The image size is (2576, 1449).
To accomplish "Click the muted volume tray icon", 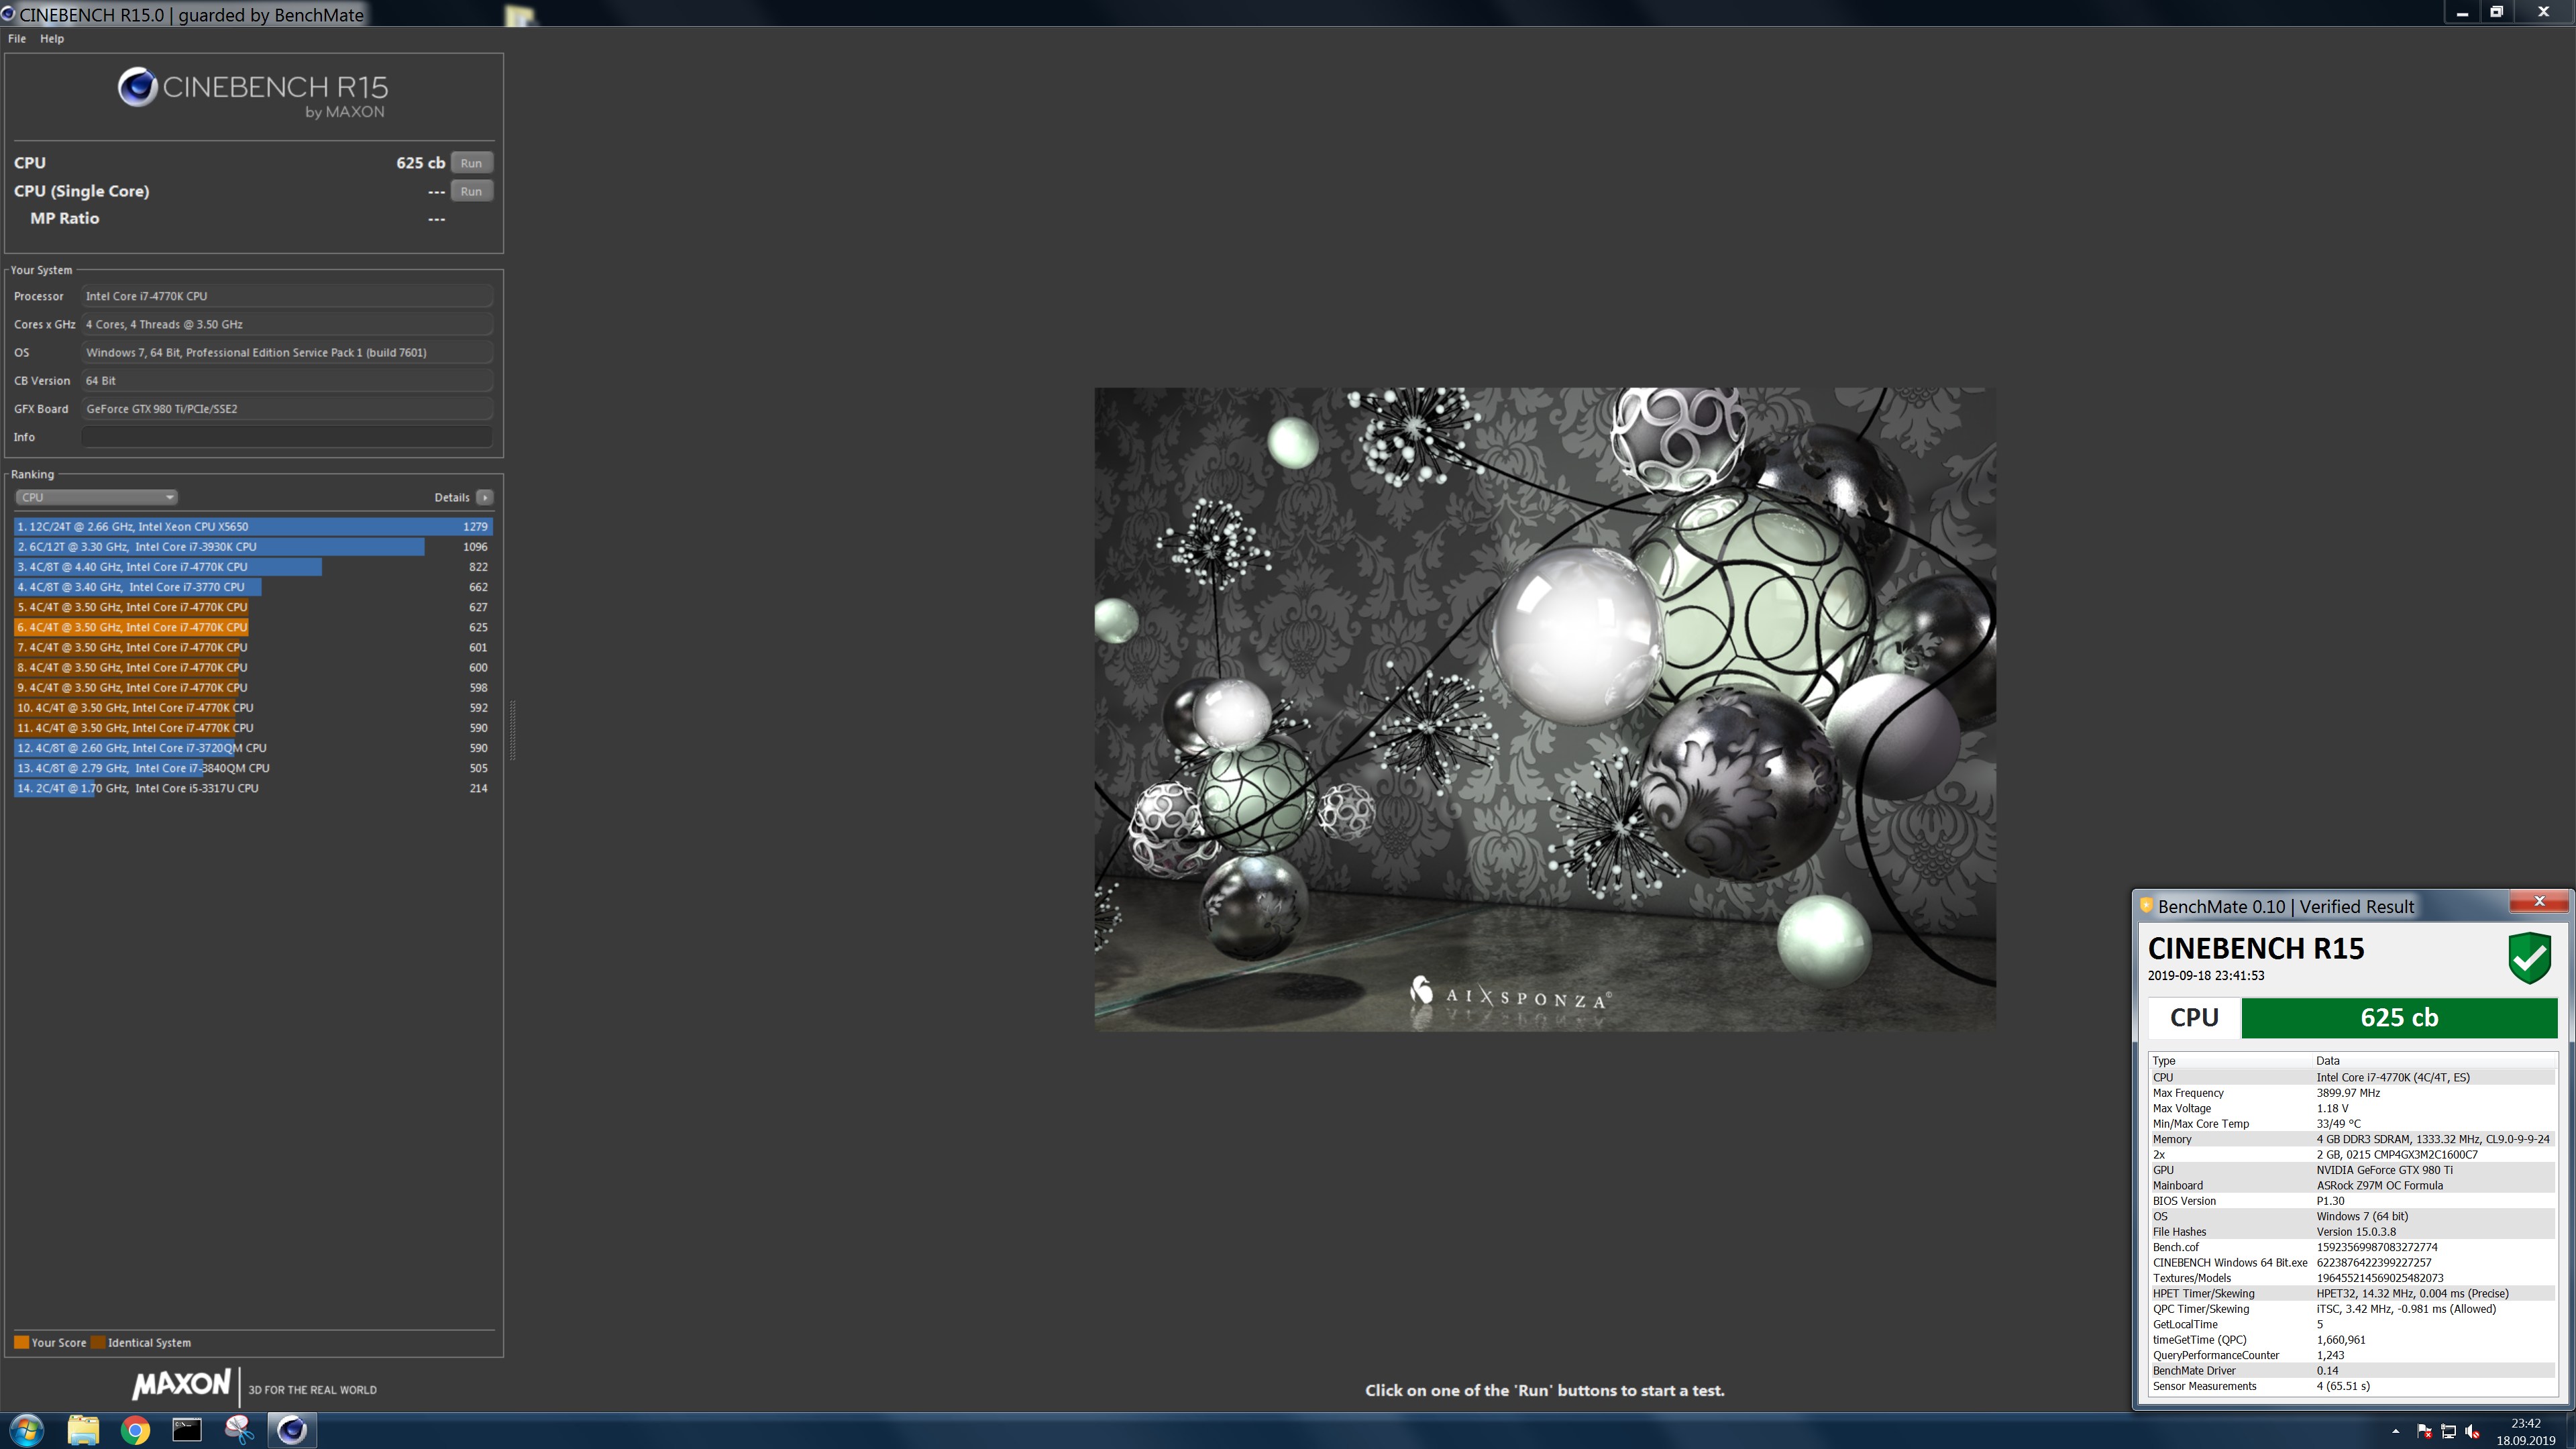I will pyautogui.click(x=2472, y=1431).
